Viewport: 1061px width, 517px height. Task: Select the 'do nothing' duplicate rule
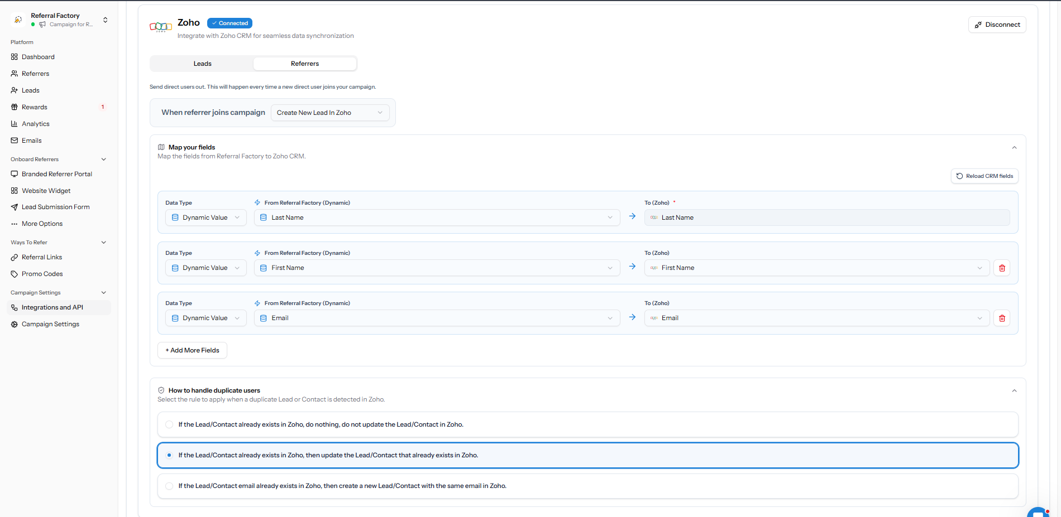pyautogui.click(x=588, y=424)
